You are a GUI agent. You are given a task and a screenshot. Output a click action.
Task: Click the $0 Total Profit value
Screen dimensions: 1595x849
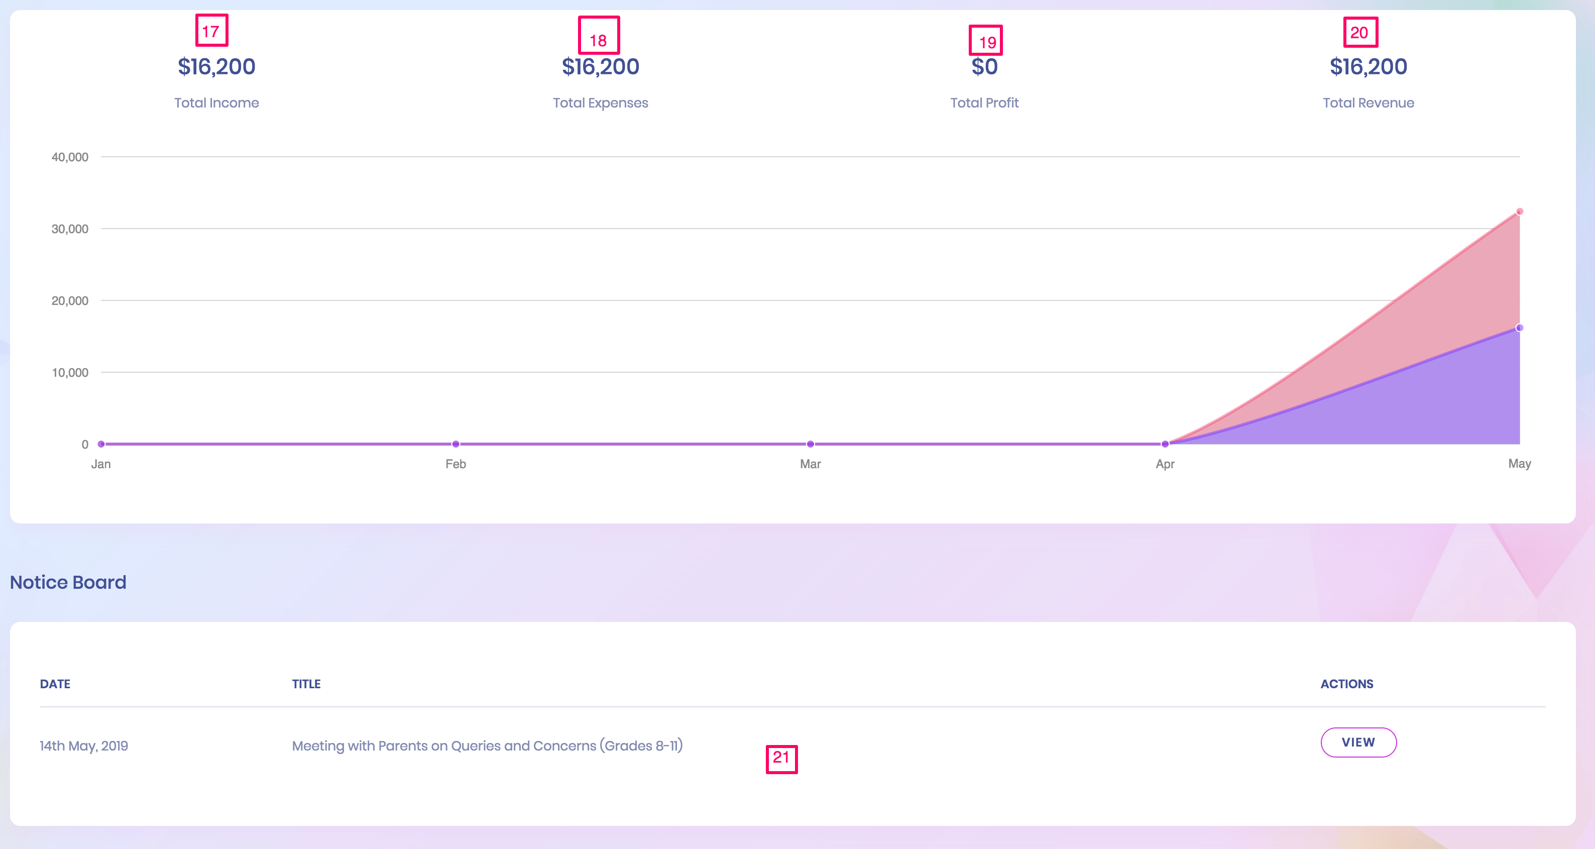tap(984, 67)
